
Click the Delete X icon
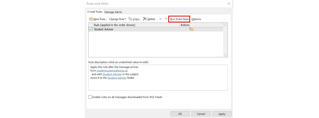click(x=145, y=19)
